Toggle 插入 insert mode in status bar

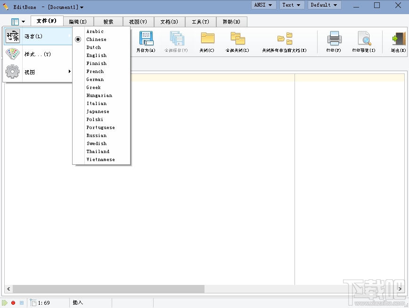tap(77, 303)
